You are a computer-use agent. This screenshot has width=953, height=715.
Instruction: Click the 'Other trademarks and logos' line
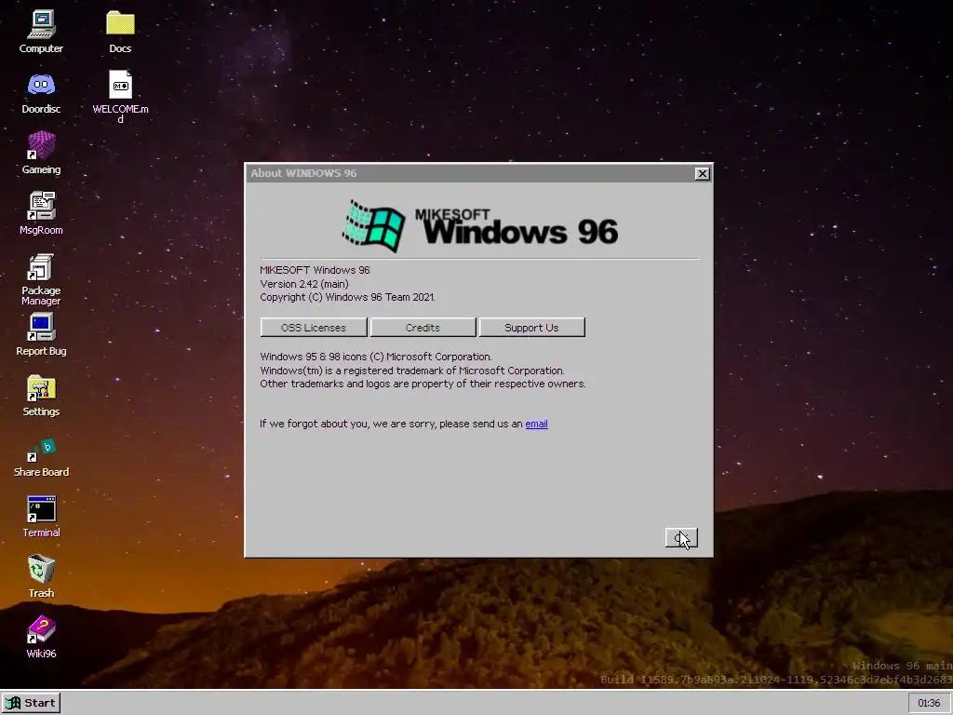tap(423, 384)
